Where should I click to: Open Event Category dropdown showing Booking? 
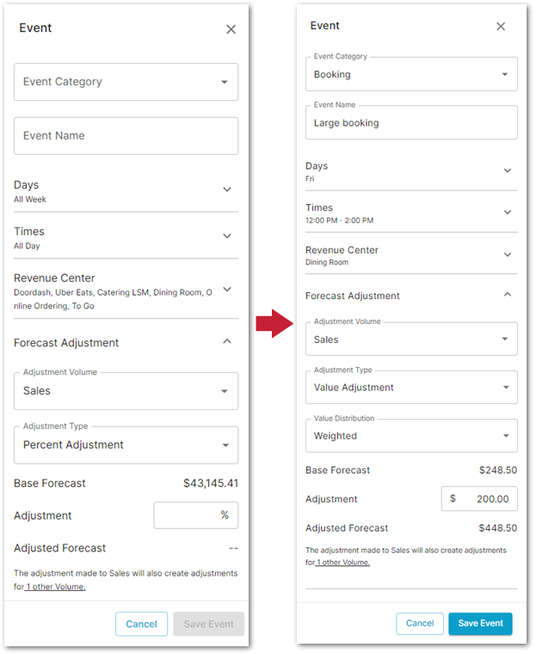click(411, 74)
